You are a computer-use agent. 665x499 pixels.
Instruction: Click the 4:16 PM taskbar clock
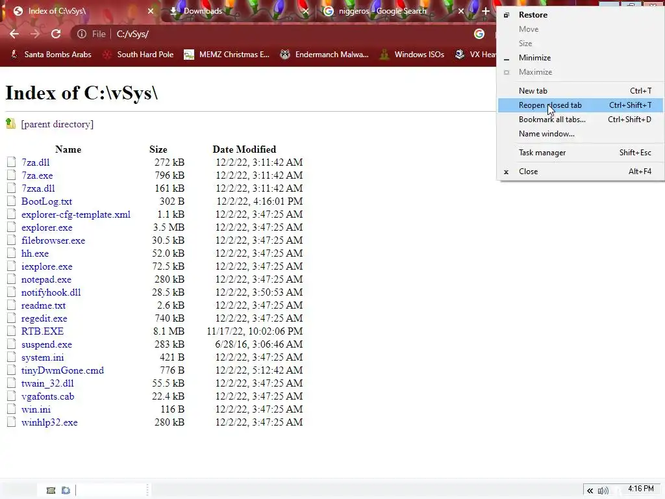point(640,489)
